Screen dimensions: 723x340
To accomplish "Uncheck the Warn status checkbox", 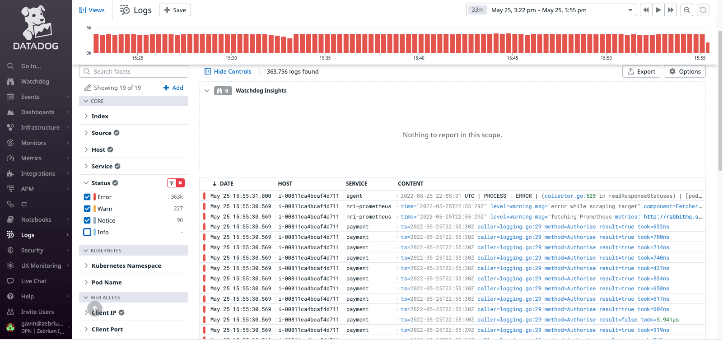I will pos(87,209).
